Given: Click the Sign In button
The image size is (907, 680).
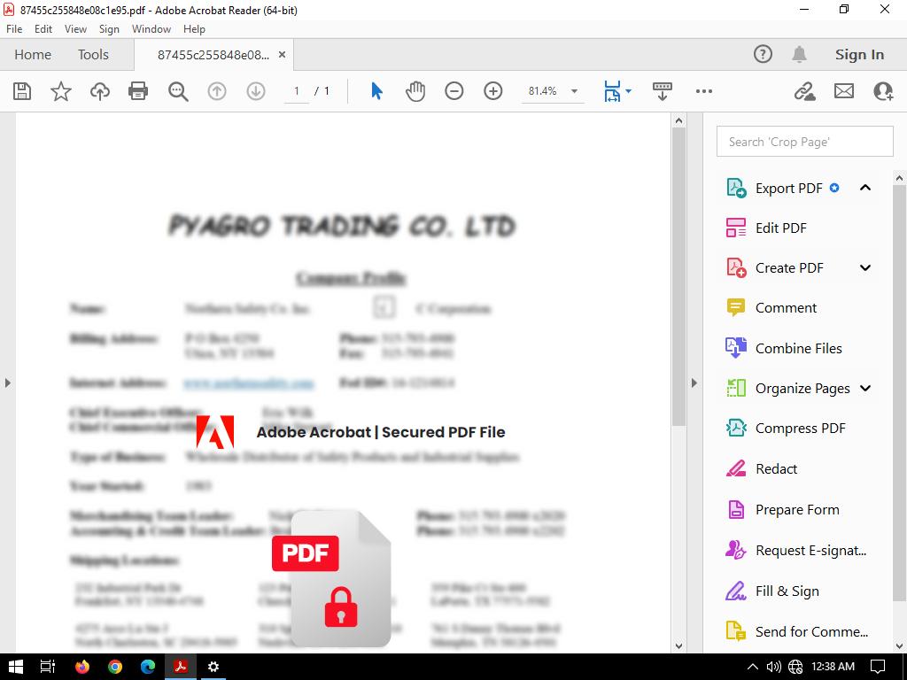Looking at the screenshot, I should [859, 54].
